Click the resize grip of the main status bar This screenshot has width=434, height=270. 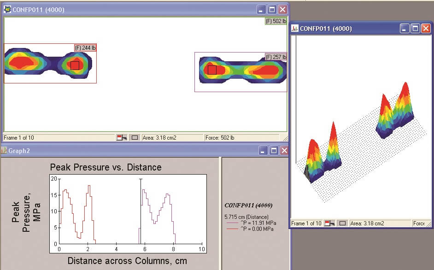285,137
